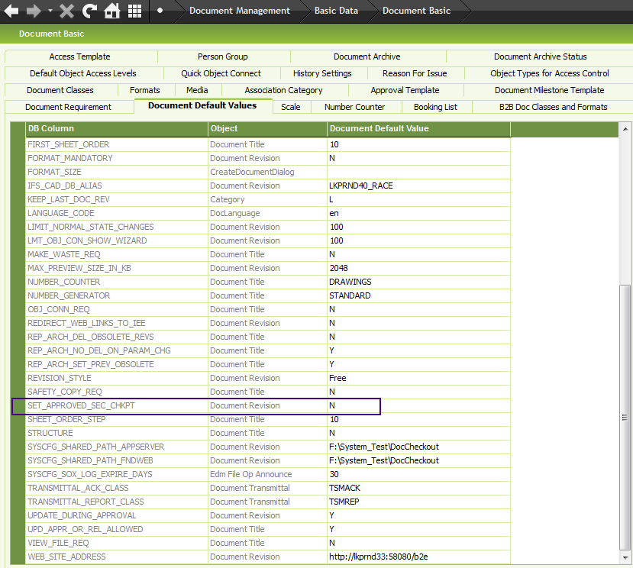
Task: Open Document Management breadcrumb
Action: click(240, 11)
